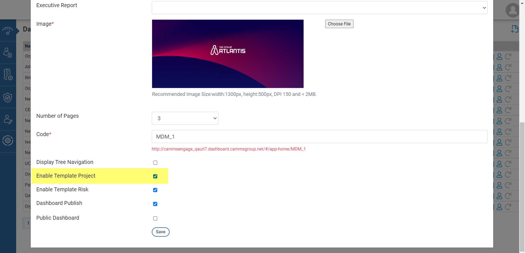This screenshot has height=253, width=525.
Task: Click the 'Number of Pages' label
Action: pos(57,116)
